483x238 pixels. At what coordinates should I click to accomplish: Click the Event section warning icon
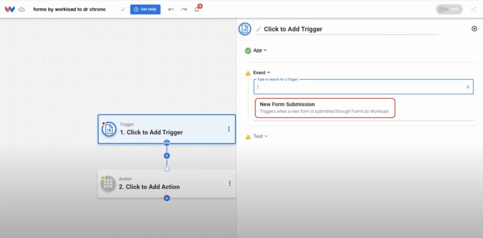point(248,73)
